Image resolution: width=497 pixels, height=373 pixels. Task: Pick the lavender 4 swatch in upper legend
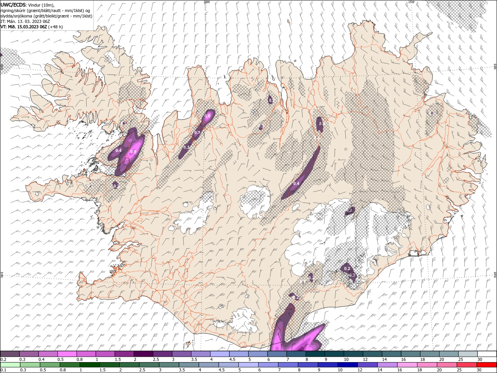coord(220,354)
